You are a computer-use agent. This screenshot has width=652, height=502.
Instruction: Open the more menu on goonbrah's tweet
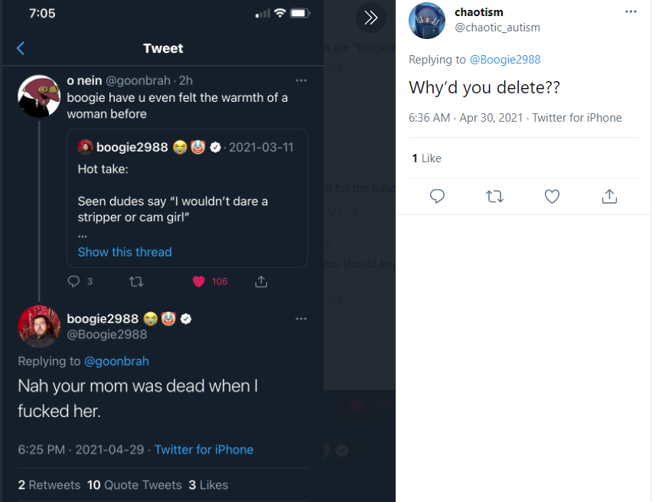point(301,80)
